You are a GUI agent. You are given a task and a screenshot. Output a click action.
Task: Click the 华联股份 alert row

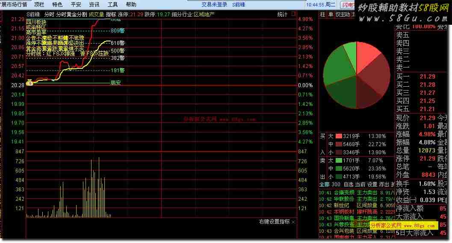357,199
